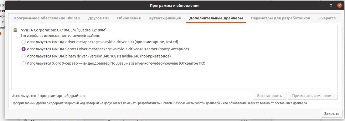The image size is (345, 121).
Task: Click the 'Закрыть' button
Action: (332, 113)
